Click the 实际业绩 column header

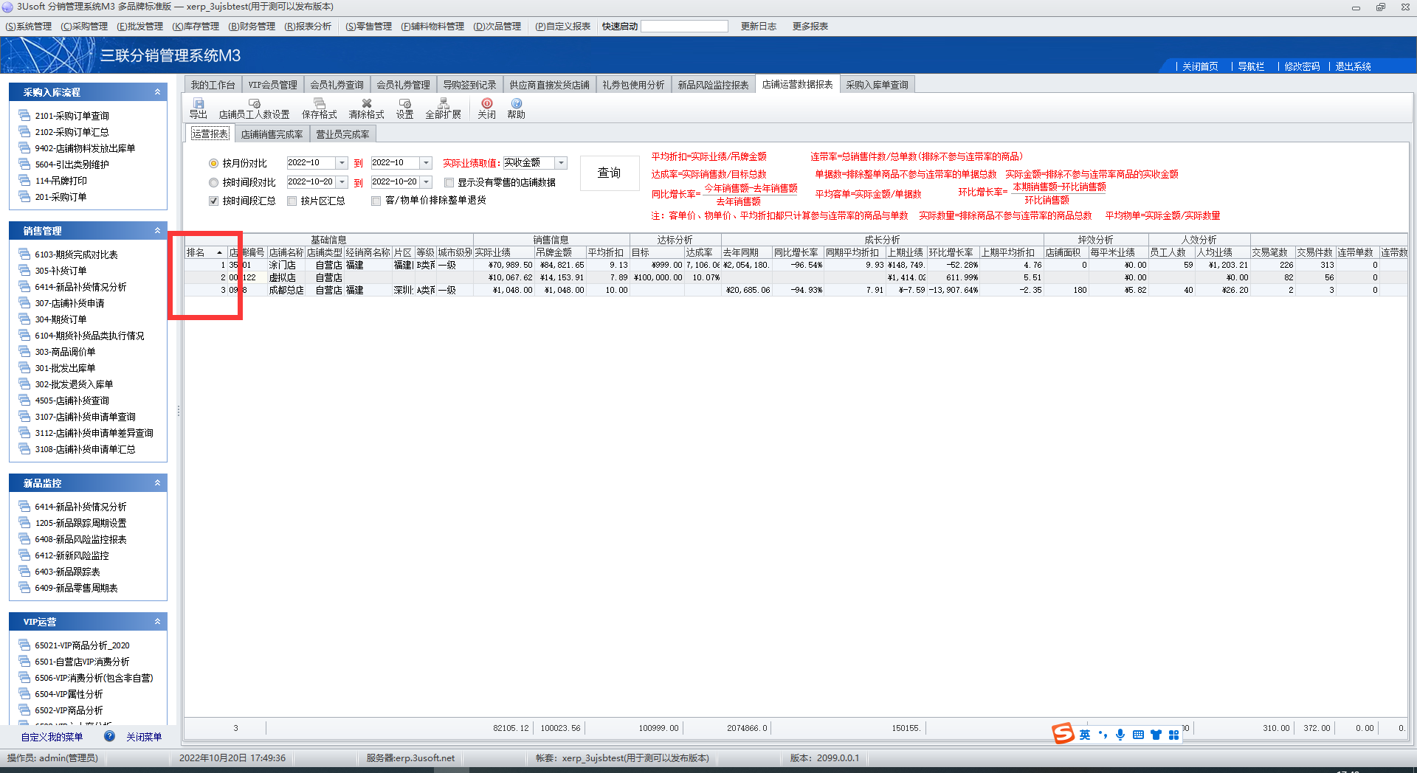503,252
